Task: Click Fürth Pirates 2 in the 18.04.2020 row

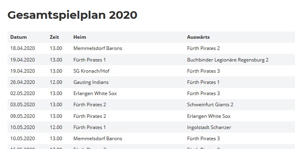Action: click(203, 48)
